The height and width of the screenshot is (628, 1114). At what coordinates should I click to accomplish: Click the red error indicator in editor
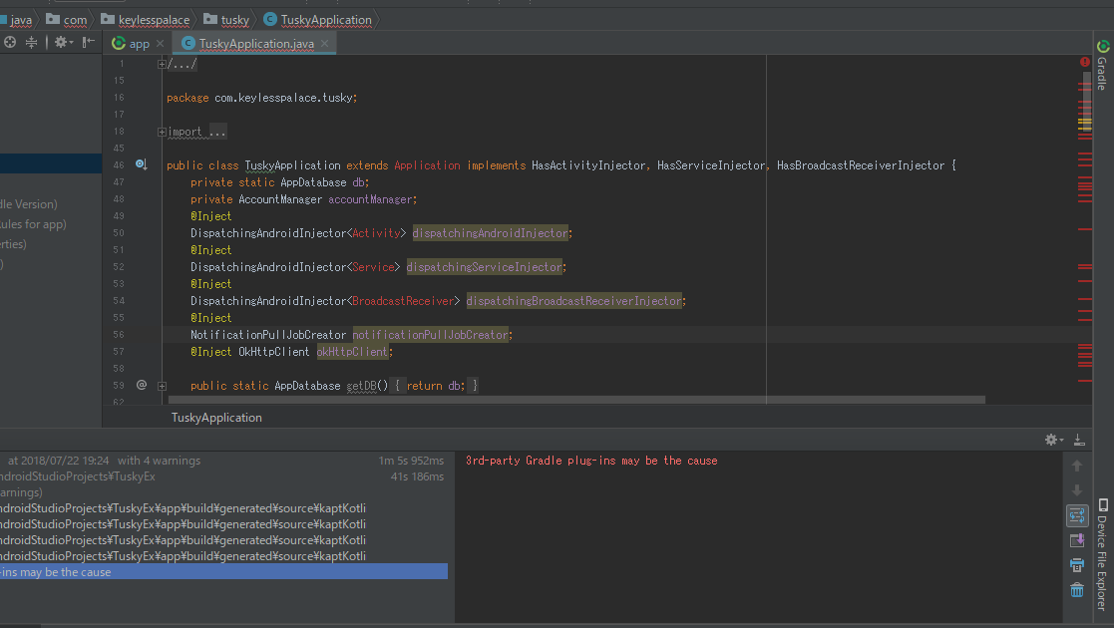tap(1085, 62)
